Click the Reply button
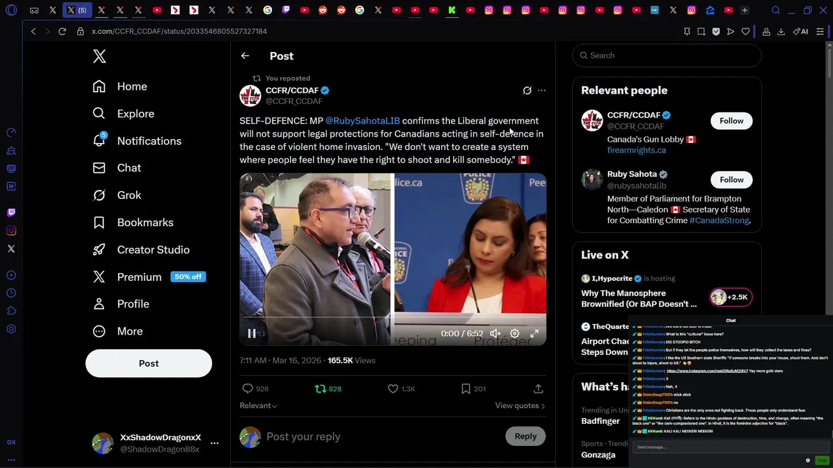833x468 pixels. (x=525, y=436)
